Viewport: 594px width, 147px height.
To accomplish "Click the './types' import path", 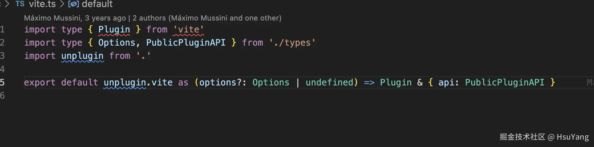I will [x=292, y=43].
